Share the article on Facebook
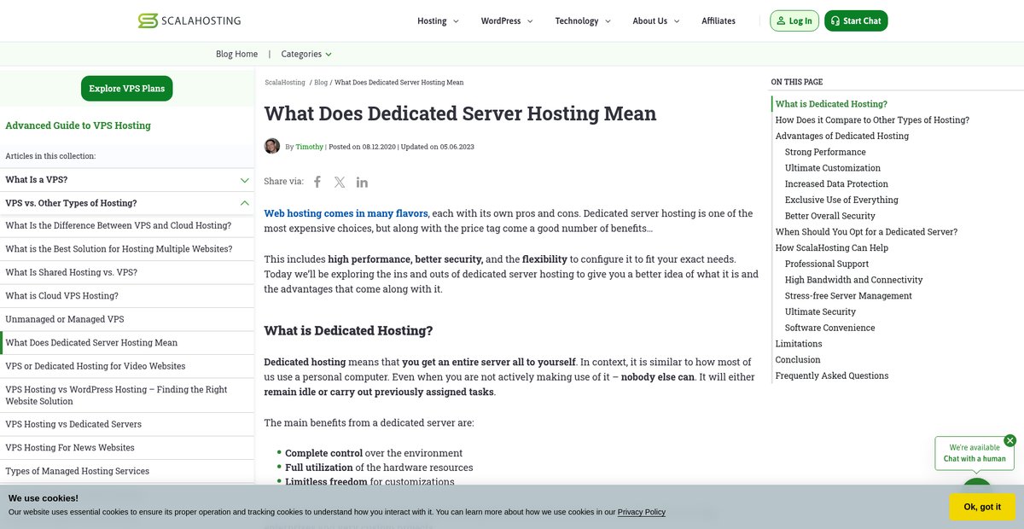This screenshot has height=529, width=1024. (317, 182)
